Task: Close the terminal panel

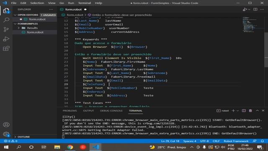Action: [x=263, y=111]
